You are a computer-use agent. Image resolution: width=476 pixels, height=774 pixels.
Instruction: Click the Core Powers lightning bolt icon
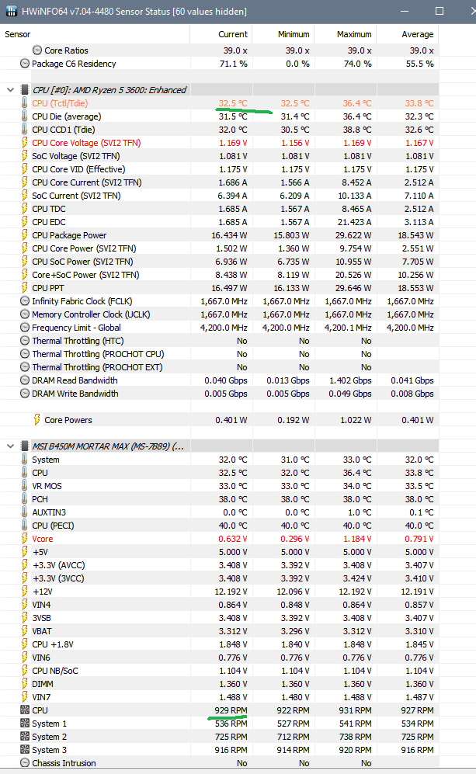click(37, 420)
